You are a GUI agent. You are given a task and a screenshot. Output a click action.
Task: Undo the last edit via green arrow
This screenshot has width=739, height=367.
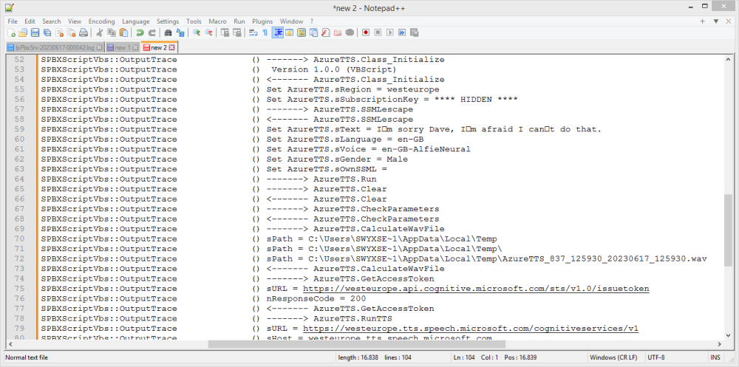[x=140, y=32]
